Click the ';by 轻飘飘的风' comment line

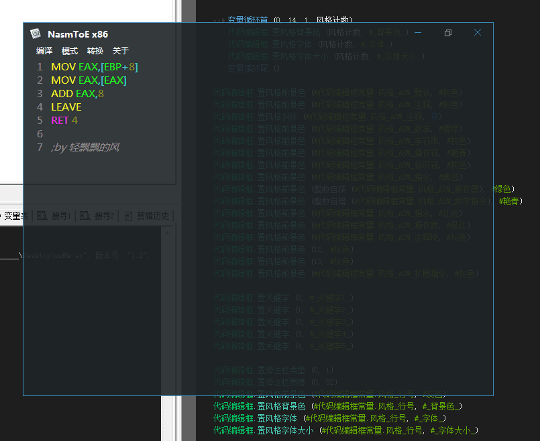[85, 147]
